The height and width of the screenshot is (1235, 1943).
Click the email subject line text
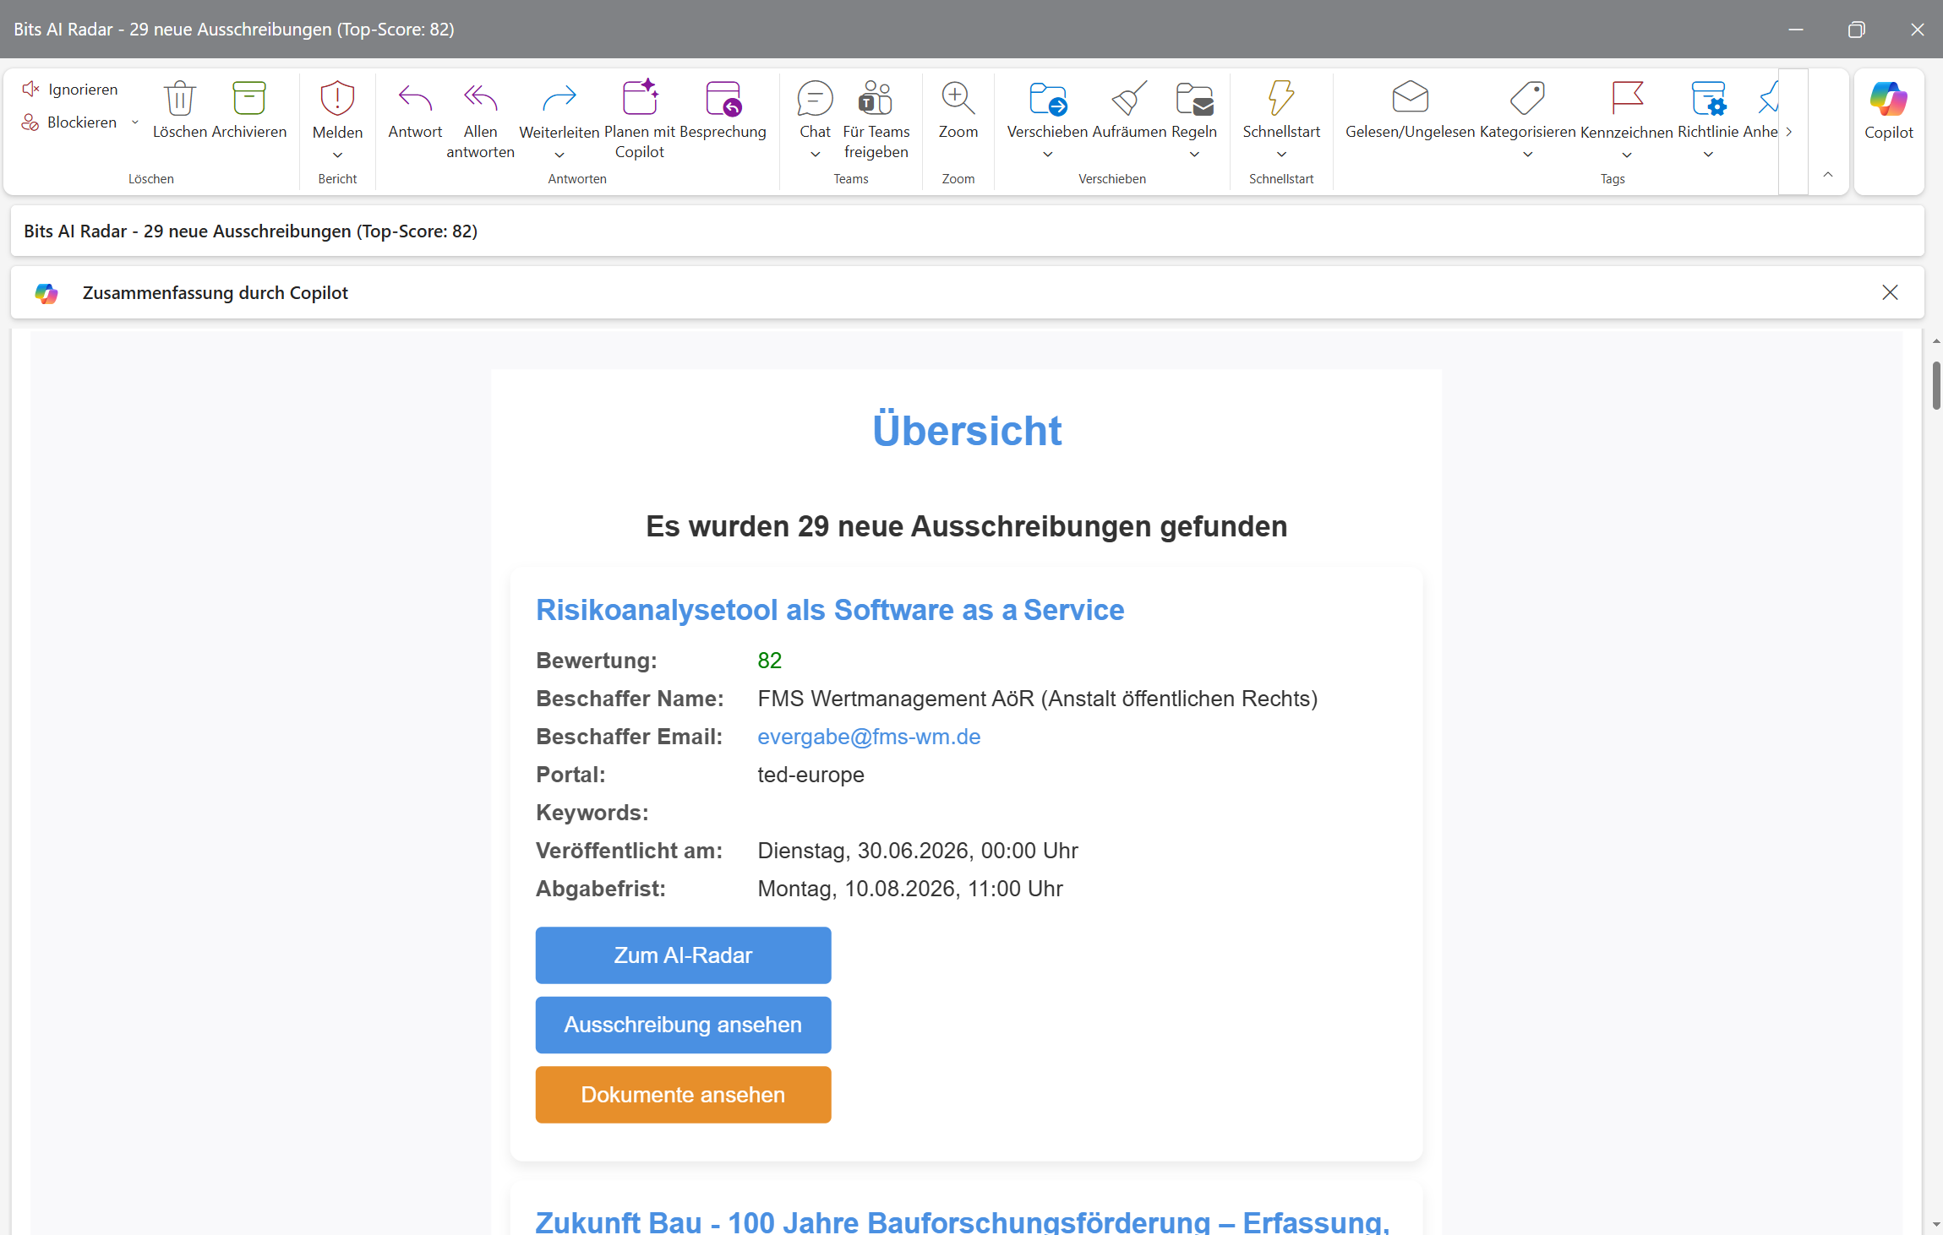(250, 231)
